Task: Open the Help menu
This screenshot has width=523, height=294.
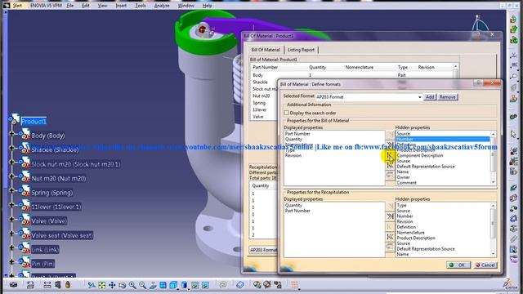Action: click(x=207, y=6)
